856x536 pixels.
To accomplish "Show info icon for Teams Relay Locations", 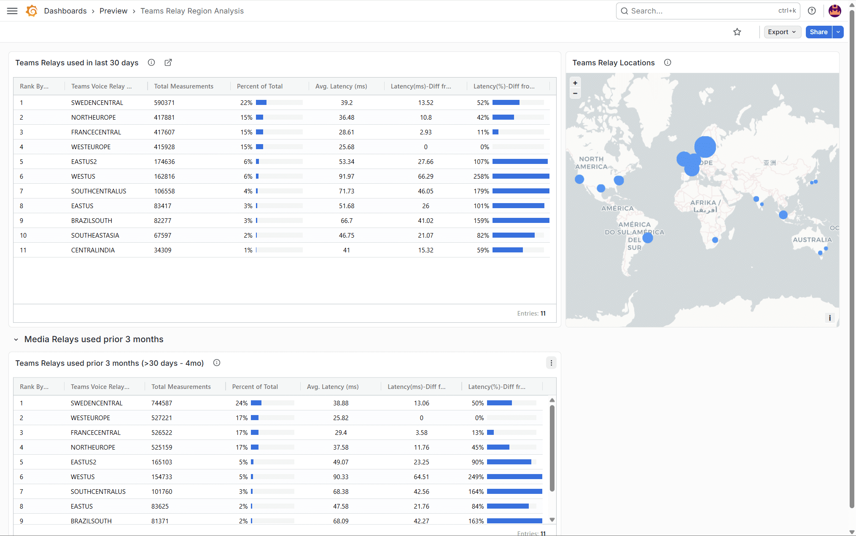I will (x=668, y=62).
